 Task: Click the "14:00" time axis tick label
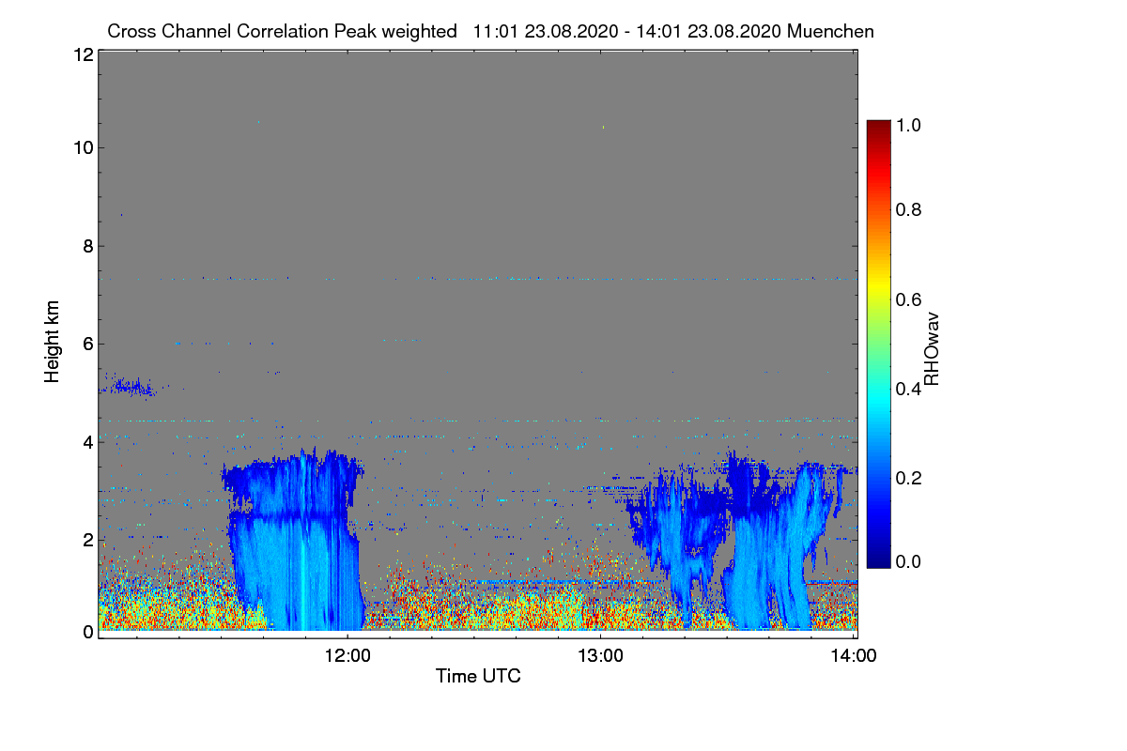853,656
